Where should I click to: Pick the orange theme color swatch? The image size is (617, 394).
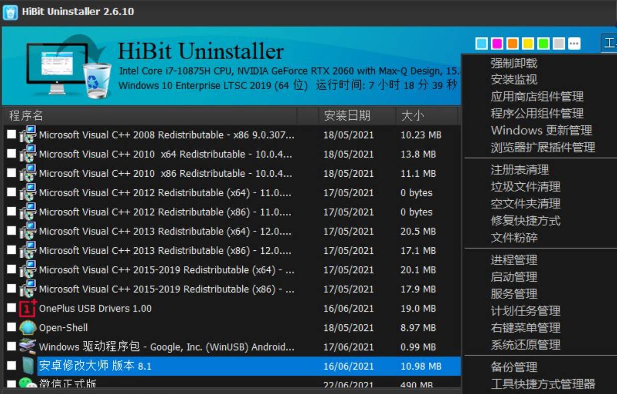tap(512, 44)
